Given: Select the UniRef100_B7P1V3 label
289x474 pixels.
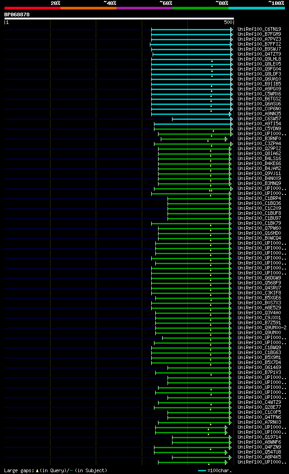Looking at the screenshot, I should tap(259, 372).
